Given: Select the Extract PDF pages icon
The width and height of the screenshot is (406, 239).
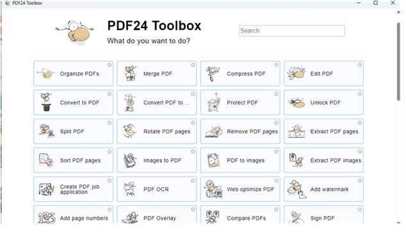Looking at the screenshot, I should pyautogui.click(x=296, y=131).
